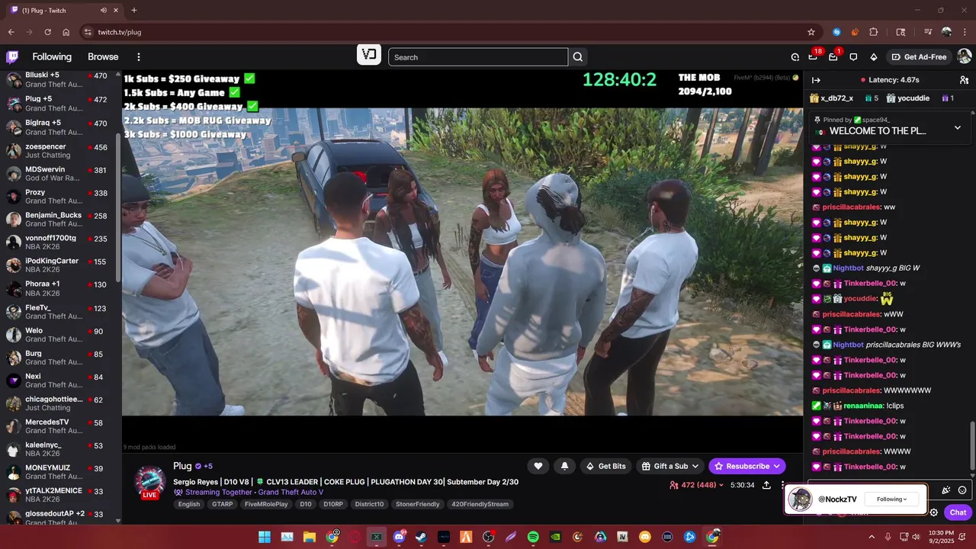976x549 pixels.
Task: Open the Chrome three-dot menu
Action: tap(965, 32)
